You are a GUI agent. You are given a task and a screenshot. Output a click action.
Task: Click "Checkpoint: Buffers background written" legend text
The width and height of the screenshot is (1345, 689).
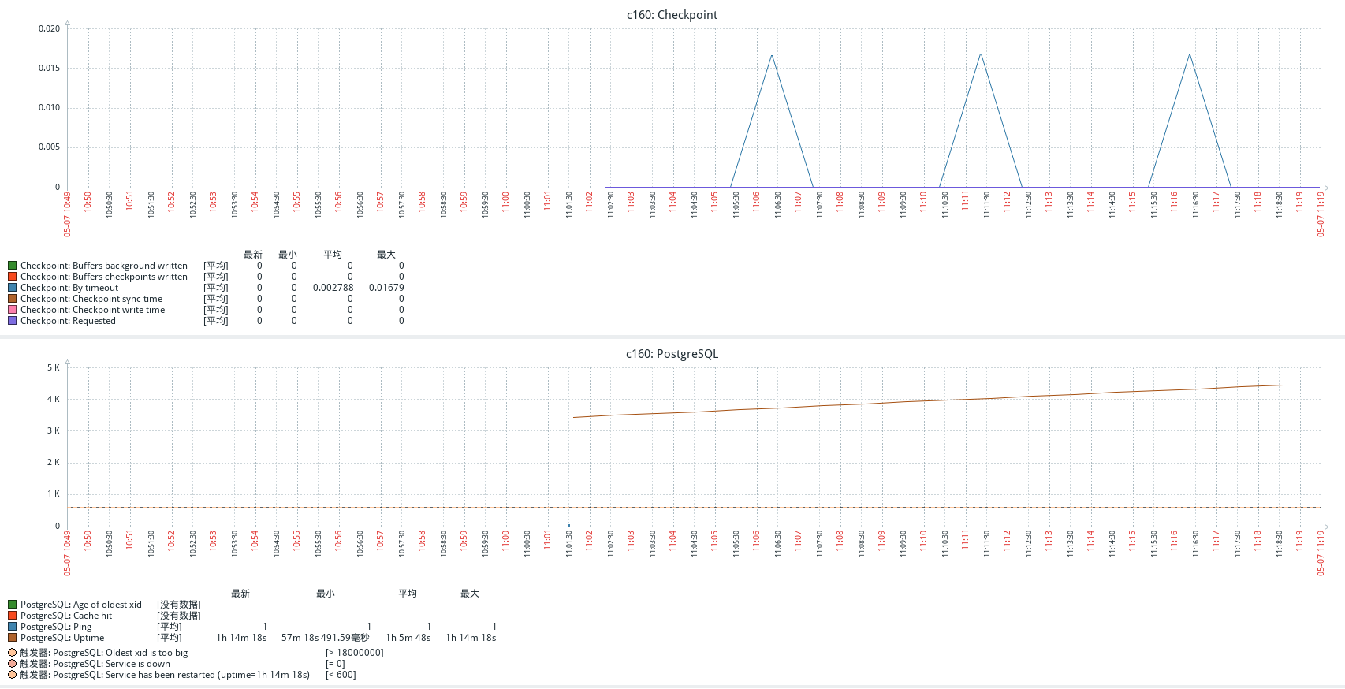tap(104, 266)
